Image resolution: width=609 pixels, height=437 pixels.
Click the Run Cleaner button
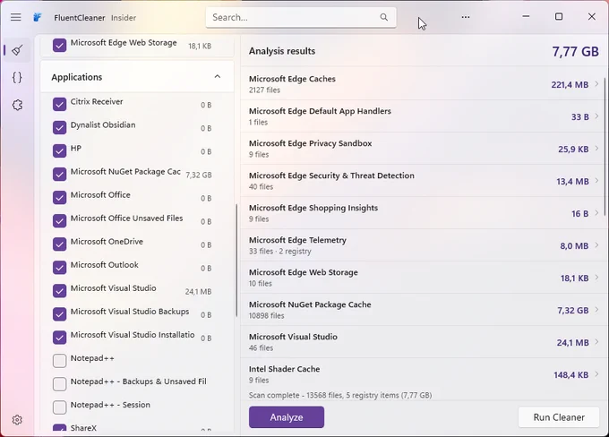(559, 417)
